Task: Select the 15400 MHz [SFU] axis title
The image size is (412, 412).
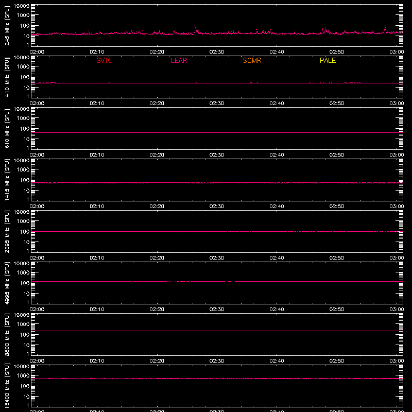Action: pos(7,386)
